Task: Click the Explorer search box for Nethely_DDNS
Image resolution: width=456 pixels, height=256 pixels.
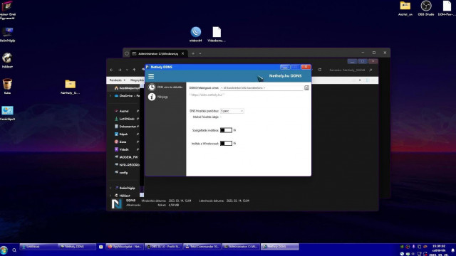Action: [351, 70]
